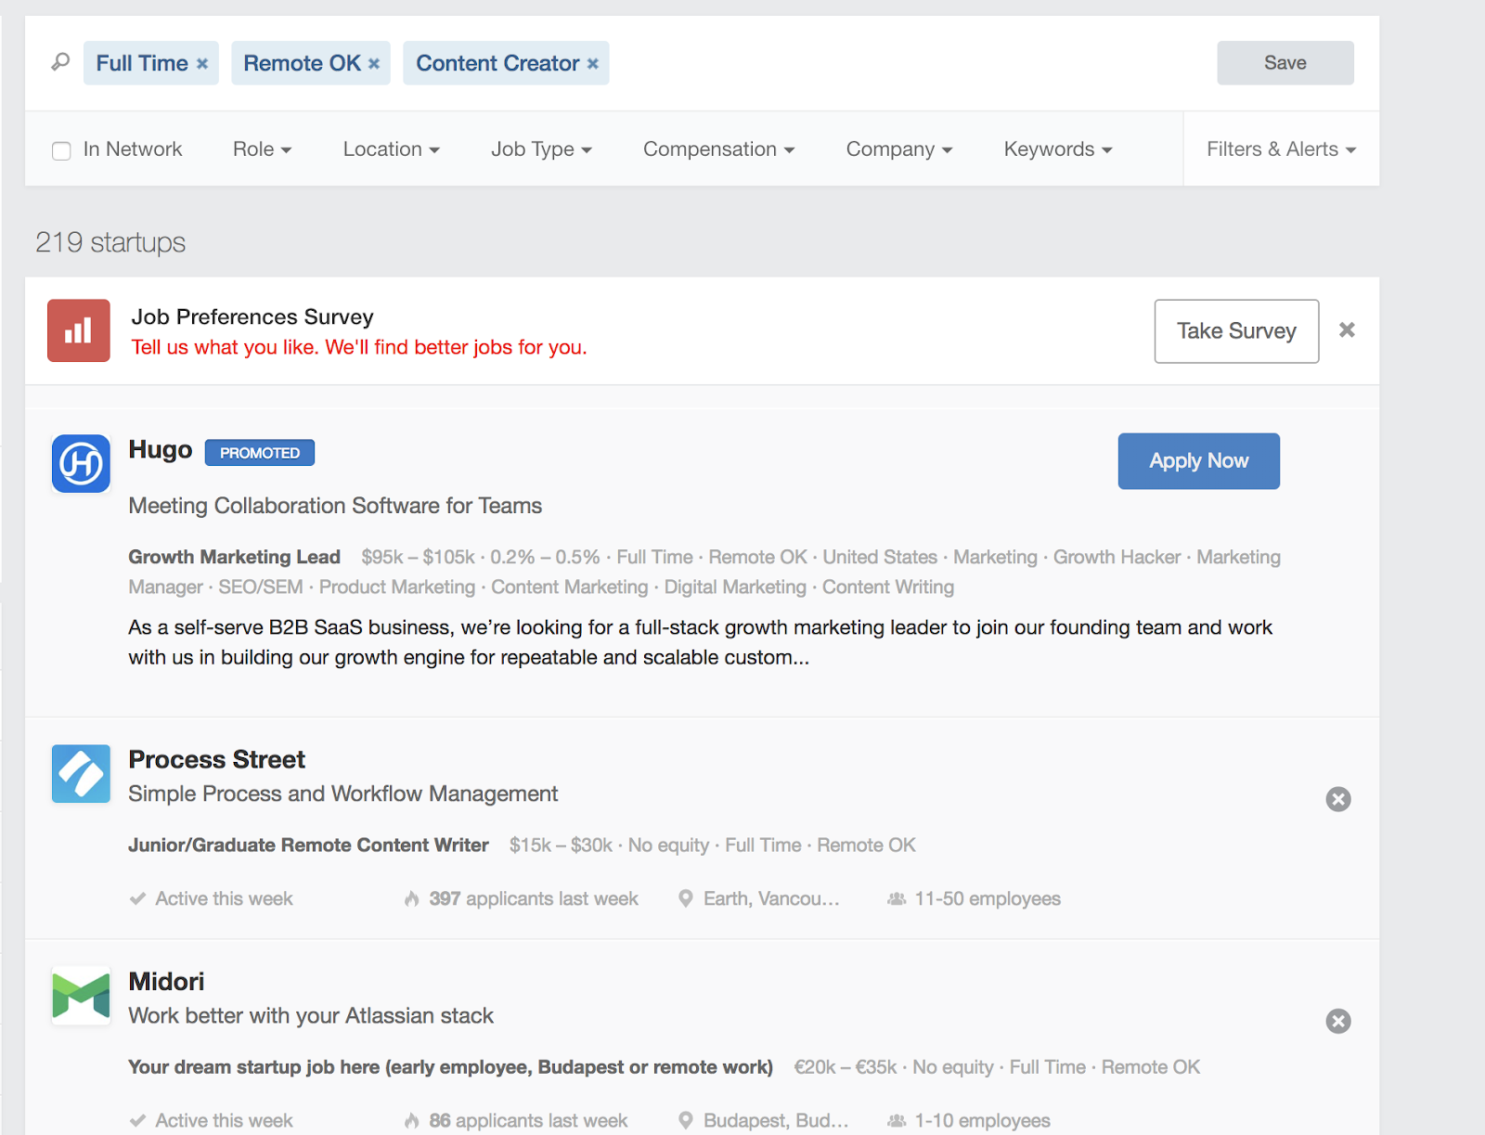This screenshot has width=1485, height=1135.
Task: Open the Location dropdown filter
Action: tap(391, 149)
